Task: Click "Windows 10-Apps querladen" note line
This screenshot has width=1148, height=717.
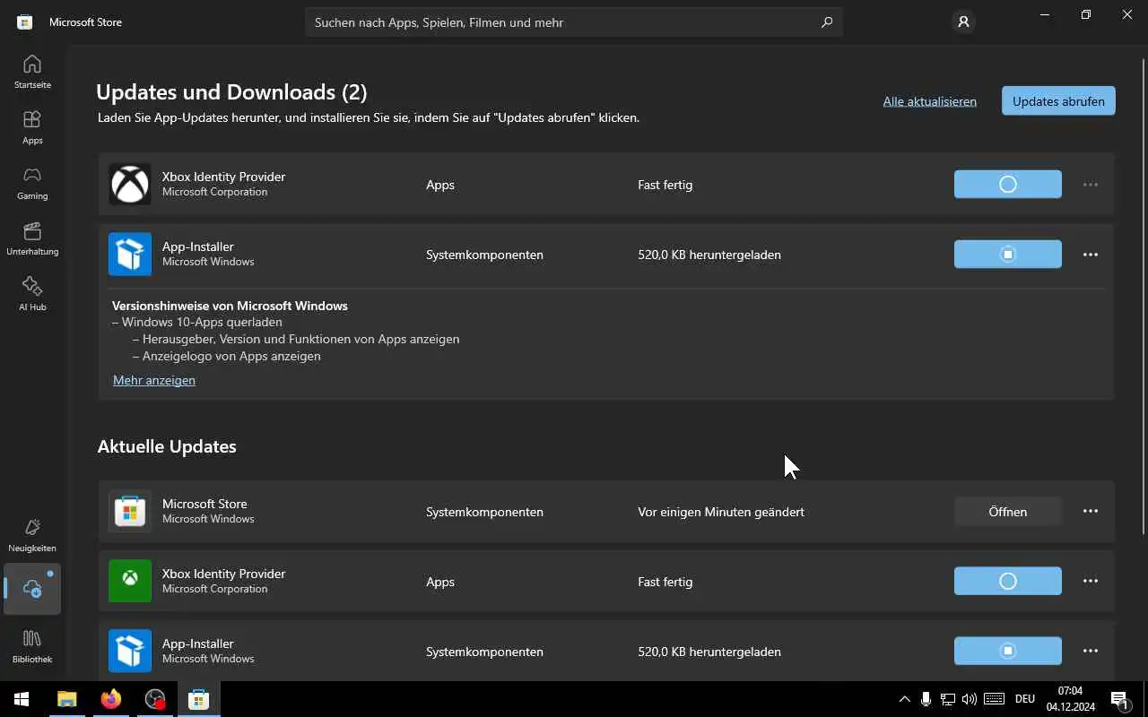Action: 202,322
